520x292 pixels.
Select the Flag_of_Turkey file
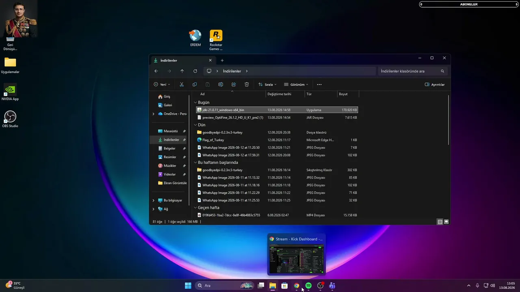point(277,140)
